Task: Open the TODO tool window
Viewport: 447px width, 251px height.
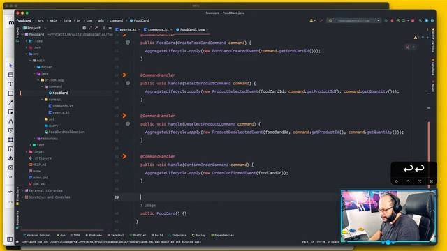Action: (75, 236)
